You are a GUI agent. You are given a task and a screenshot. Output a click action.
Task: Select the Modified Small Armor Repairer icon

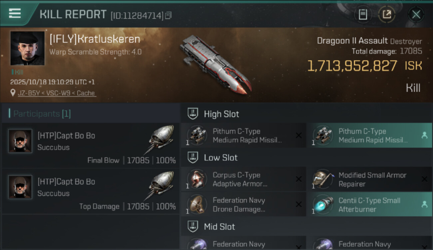pyautogui.click(x=323, y=179)
